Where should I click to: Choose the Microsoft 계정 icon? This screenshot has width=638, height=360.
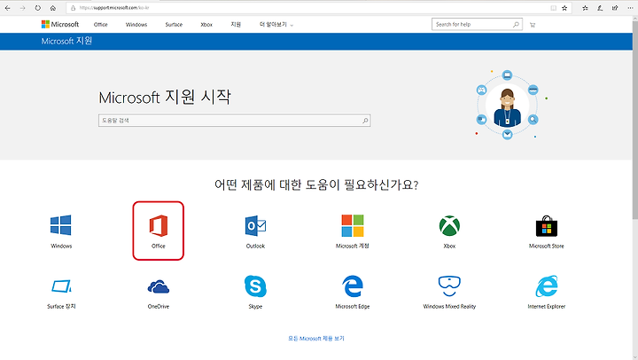point(353,225)
